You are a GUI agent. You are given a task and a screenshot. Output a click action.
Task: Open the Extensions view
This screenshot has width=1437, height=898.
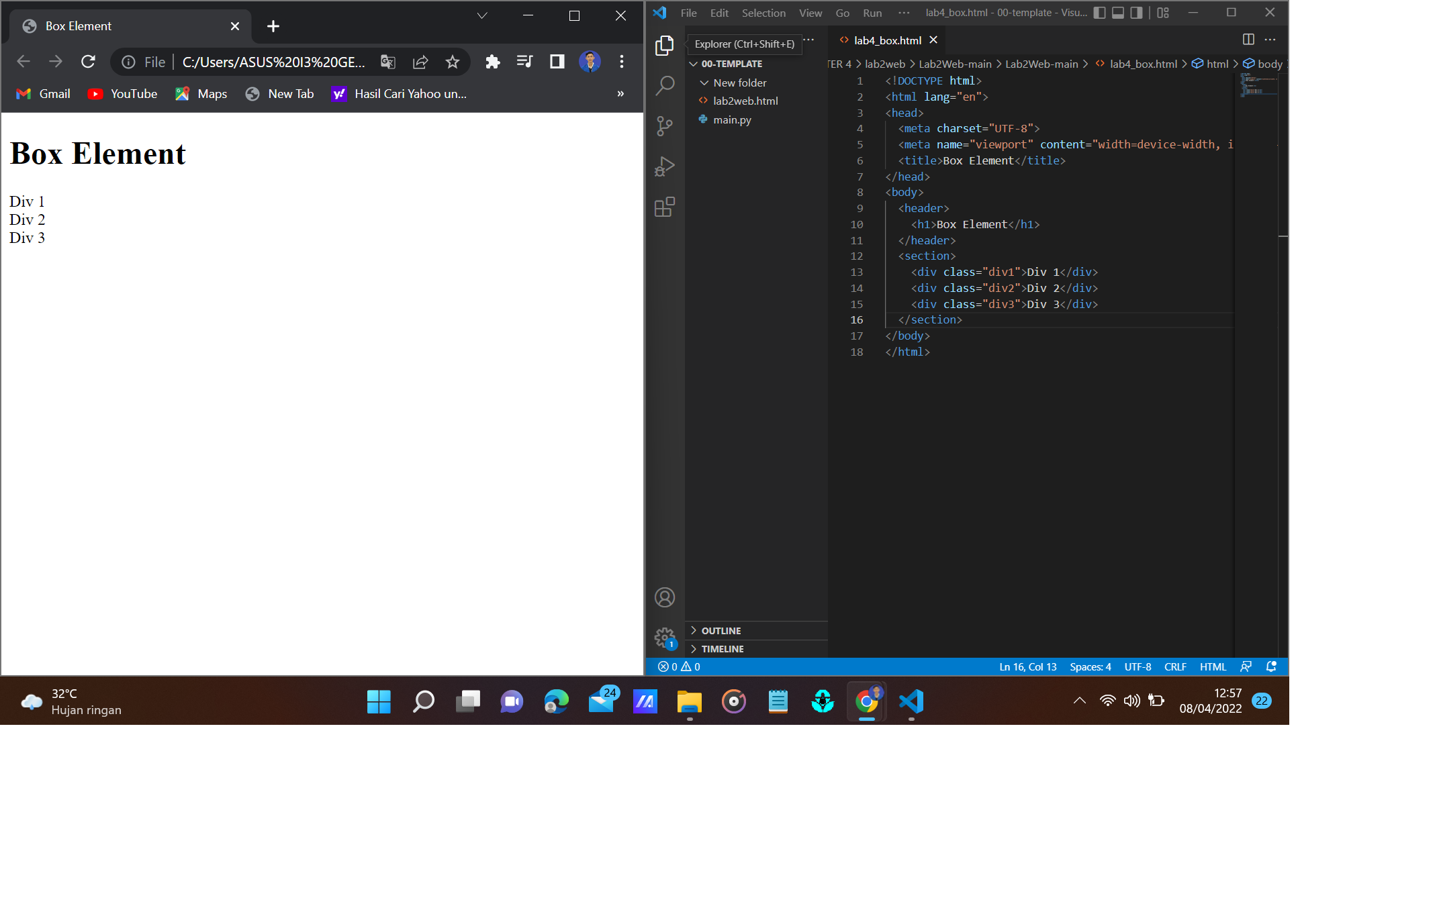(664, 207)
